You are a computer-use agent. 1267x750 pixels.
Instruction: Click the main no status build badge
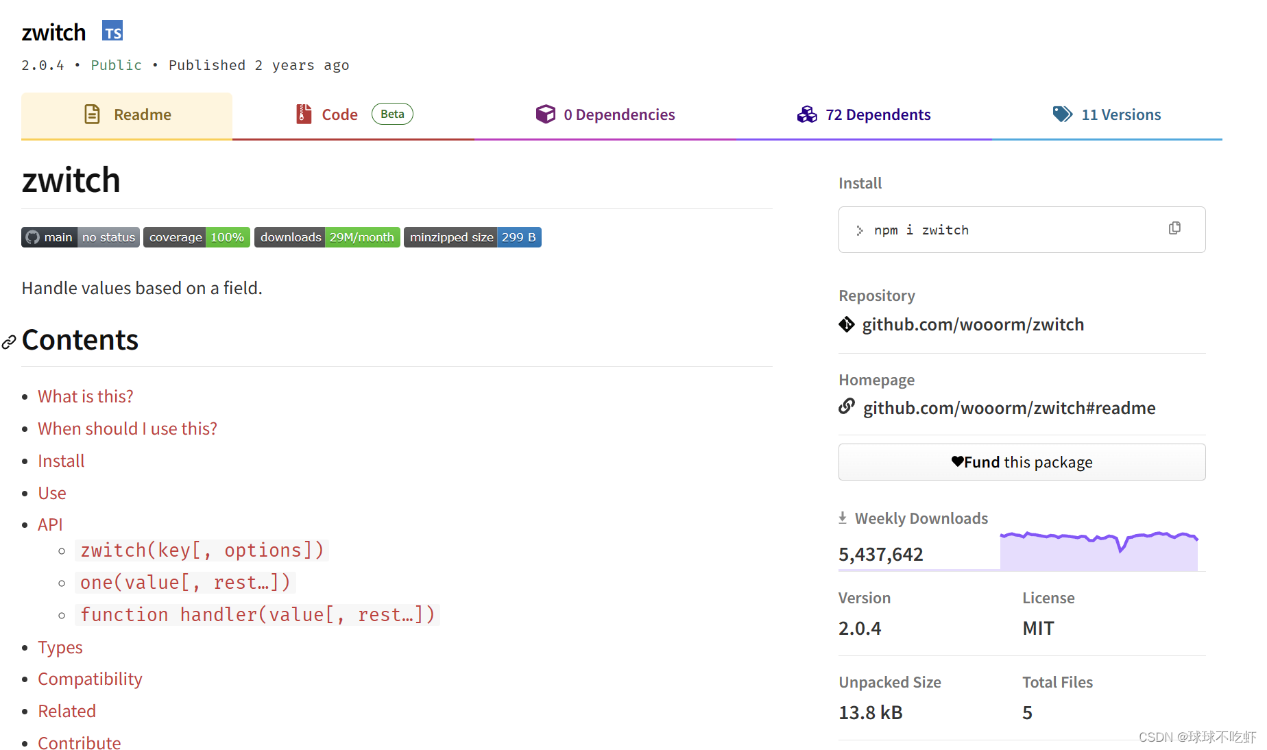pos(80,237)
